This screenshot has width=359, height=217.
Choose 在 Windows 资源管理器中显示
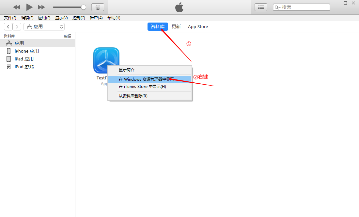pos(150,79)
